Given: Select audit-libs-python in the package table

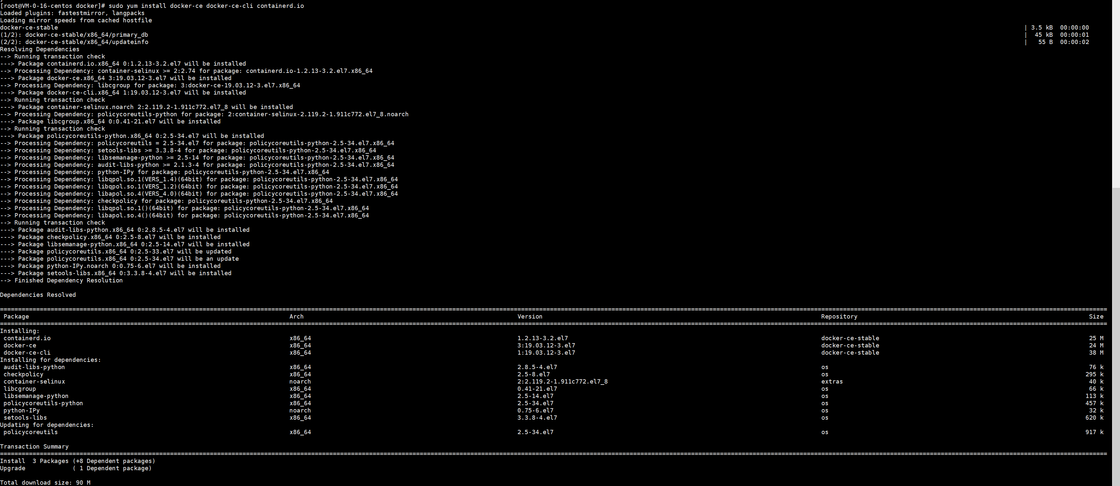Looking at the screenshot, I should (x=34, y=367).
